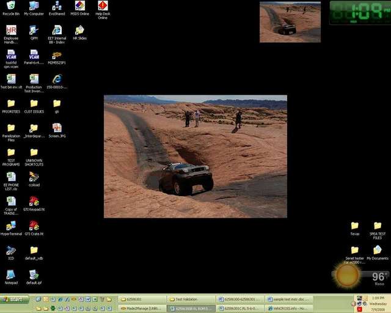Switch to Test Validation taskbar window
Image resolution: width=391 pixels, height=313 pixels.
coord(191,300)
